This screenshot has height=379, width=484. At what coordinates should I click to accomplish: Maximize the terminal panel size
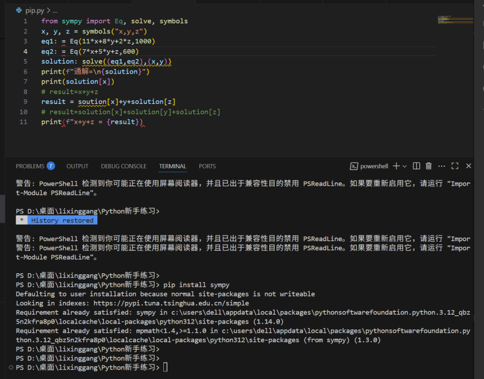click(455, 166)
